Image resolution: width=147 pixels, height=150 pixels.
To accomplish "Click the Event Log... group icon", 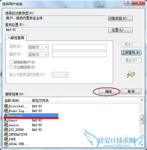I will 6,111.
